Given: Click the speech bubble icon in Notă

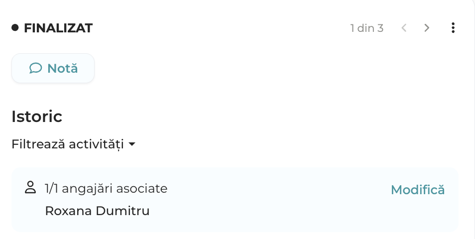Looking at the screenshot, I should (35, 68).
